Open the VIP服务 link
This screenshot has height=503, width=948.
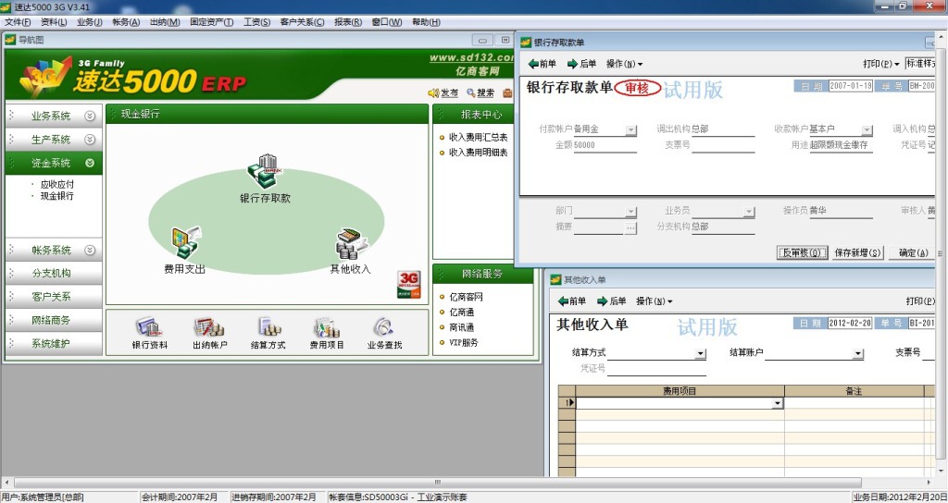click(463, 342)
